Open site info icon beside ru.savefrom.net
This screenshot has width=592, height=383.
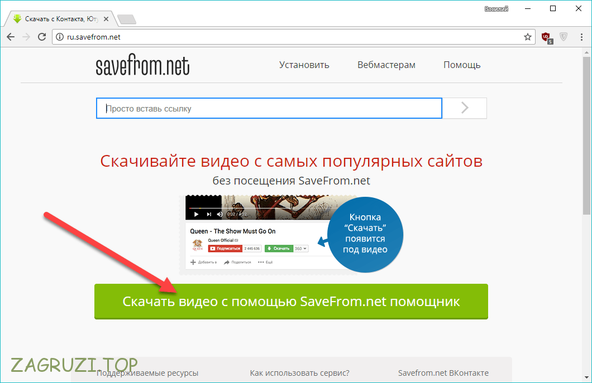[x=60, y=37]
